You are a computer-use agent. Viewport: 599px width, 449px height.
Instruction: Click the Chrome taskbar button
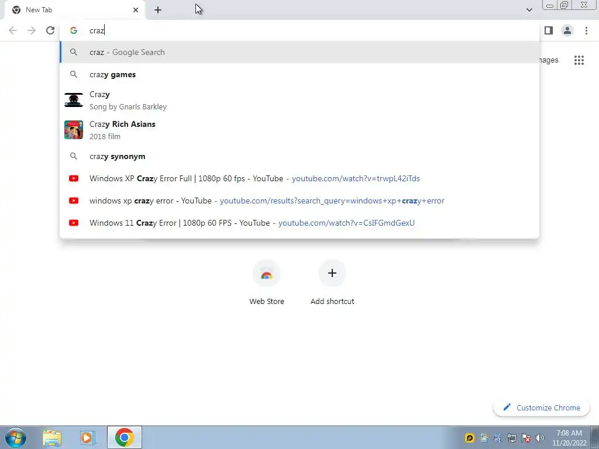click(x=125, y=437)
